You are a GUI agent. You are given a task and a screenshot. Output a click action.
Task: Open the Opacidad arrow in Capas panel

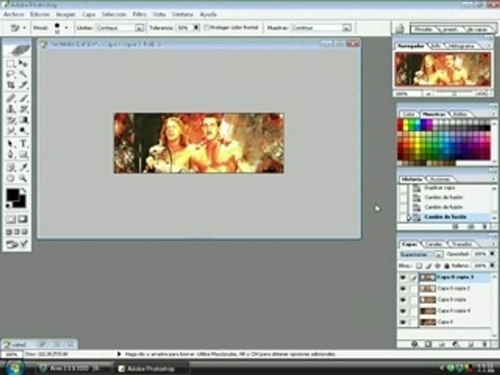(492, 254)
